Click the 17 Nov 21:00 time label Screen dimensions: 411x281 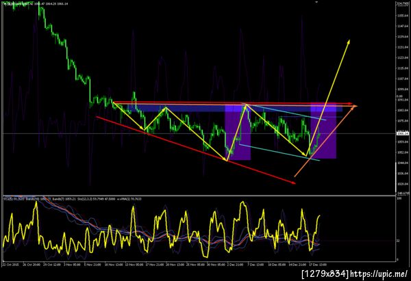pyautogui.click(x=154, y=265)
